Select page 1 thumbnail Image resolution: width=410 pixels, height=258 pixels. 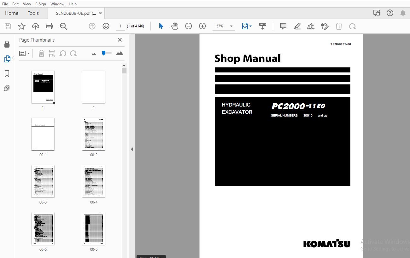[x=43, y=87]
